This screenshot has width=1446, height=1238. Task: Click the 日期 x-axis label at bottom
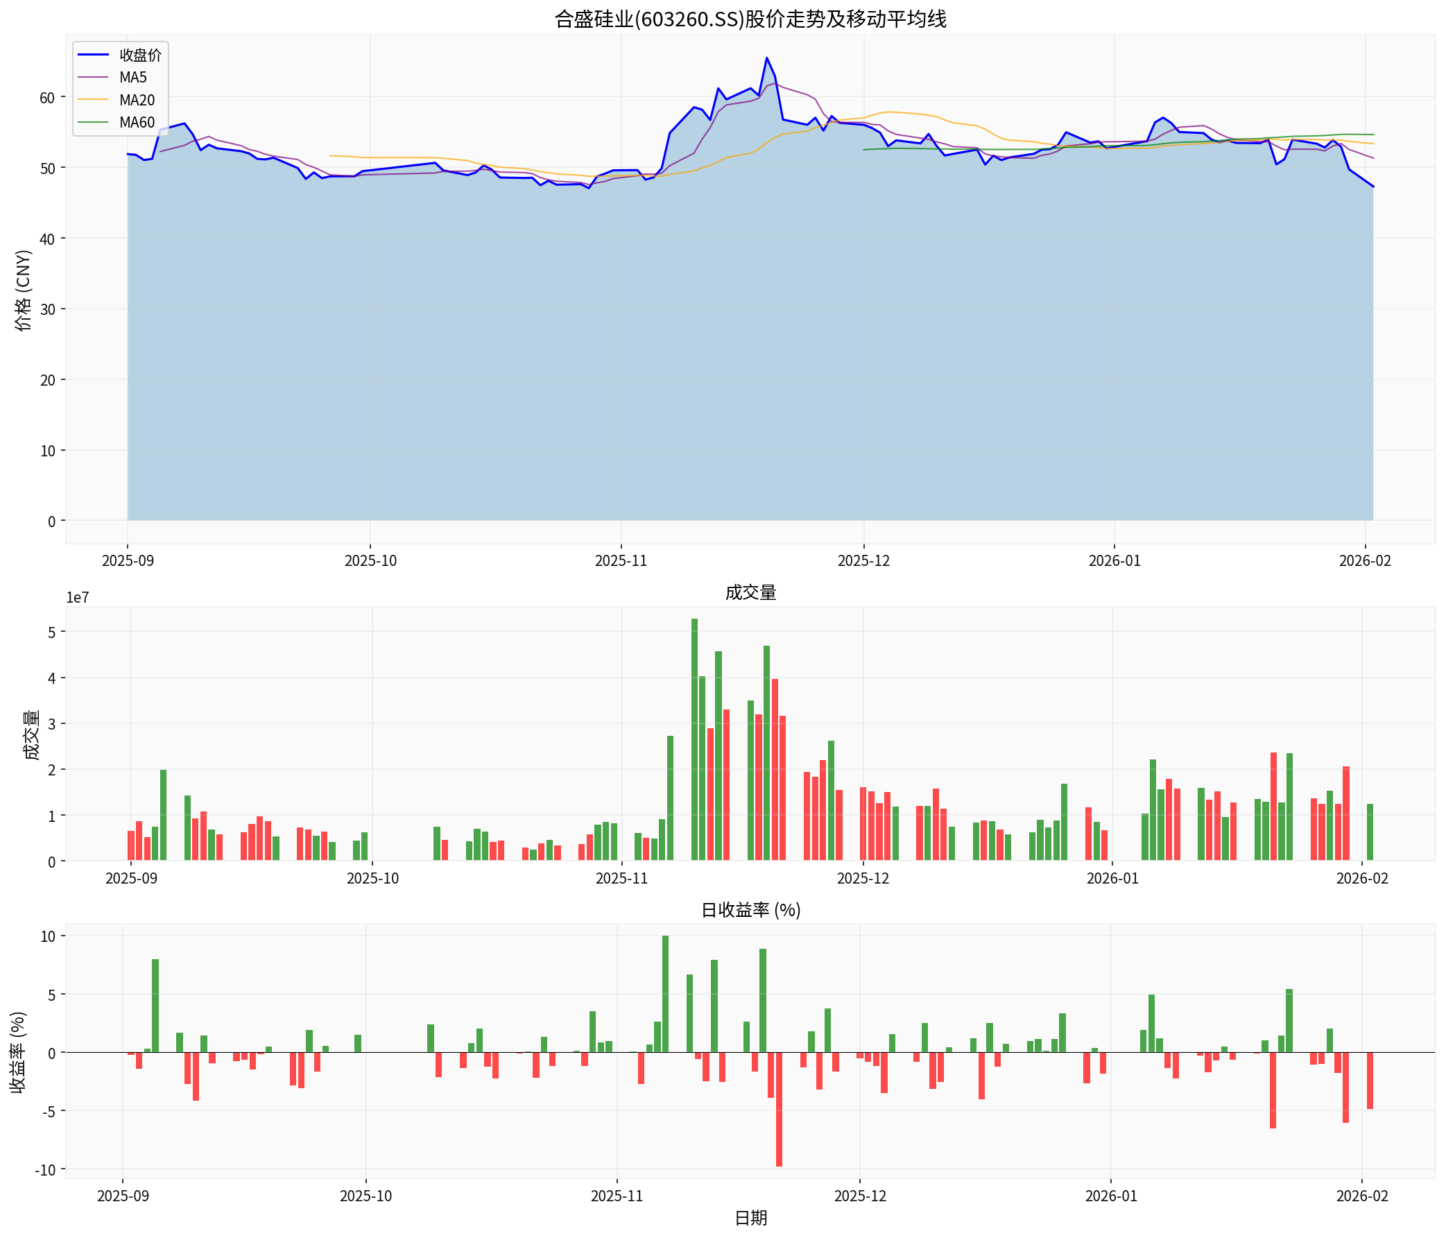pos(750,1218)
